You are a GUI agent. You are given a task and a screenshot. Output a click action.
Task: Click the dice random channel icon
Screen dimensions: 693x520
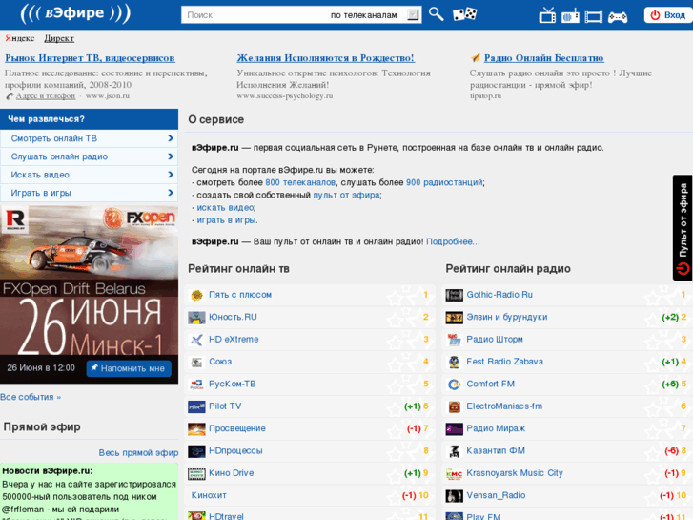click(464, 14)
